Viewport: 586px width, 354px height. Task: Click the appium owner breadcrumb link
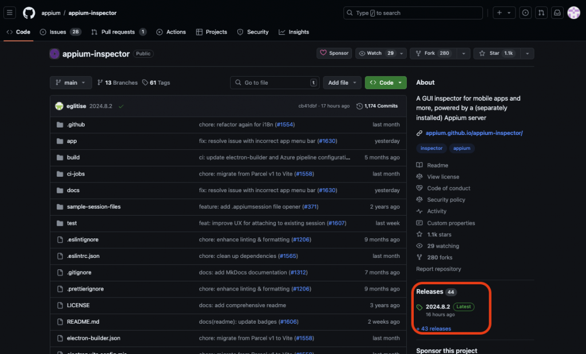point(51,13)
